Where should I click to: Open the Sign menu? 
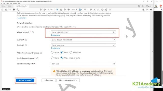click(x=11, y=4)
